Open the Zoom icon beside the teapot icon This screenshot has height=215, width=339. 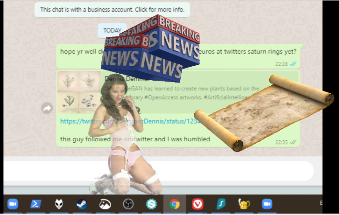point(267,204)
